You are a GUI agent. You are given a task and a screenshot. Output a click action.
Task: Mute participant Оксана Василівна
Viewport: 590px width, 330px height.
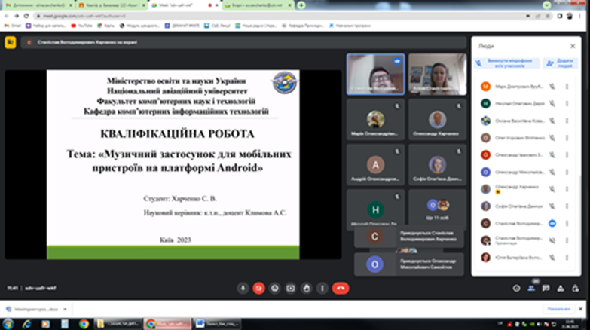point(552,121)
